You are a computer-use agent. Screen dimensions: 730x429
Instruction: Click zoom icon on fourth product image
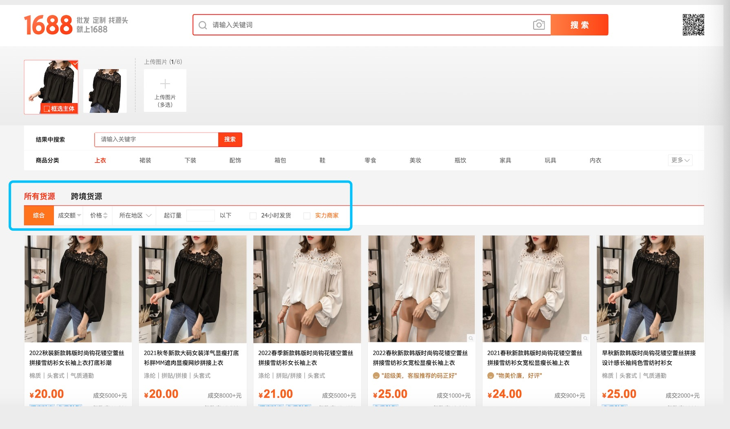471,338
